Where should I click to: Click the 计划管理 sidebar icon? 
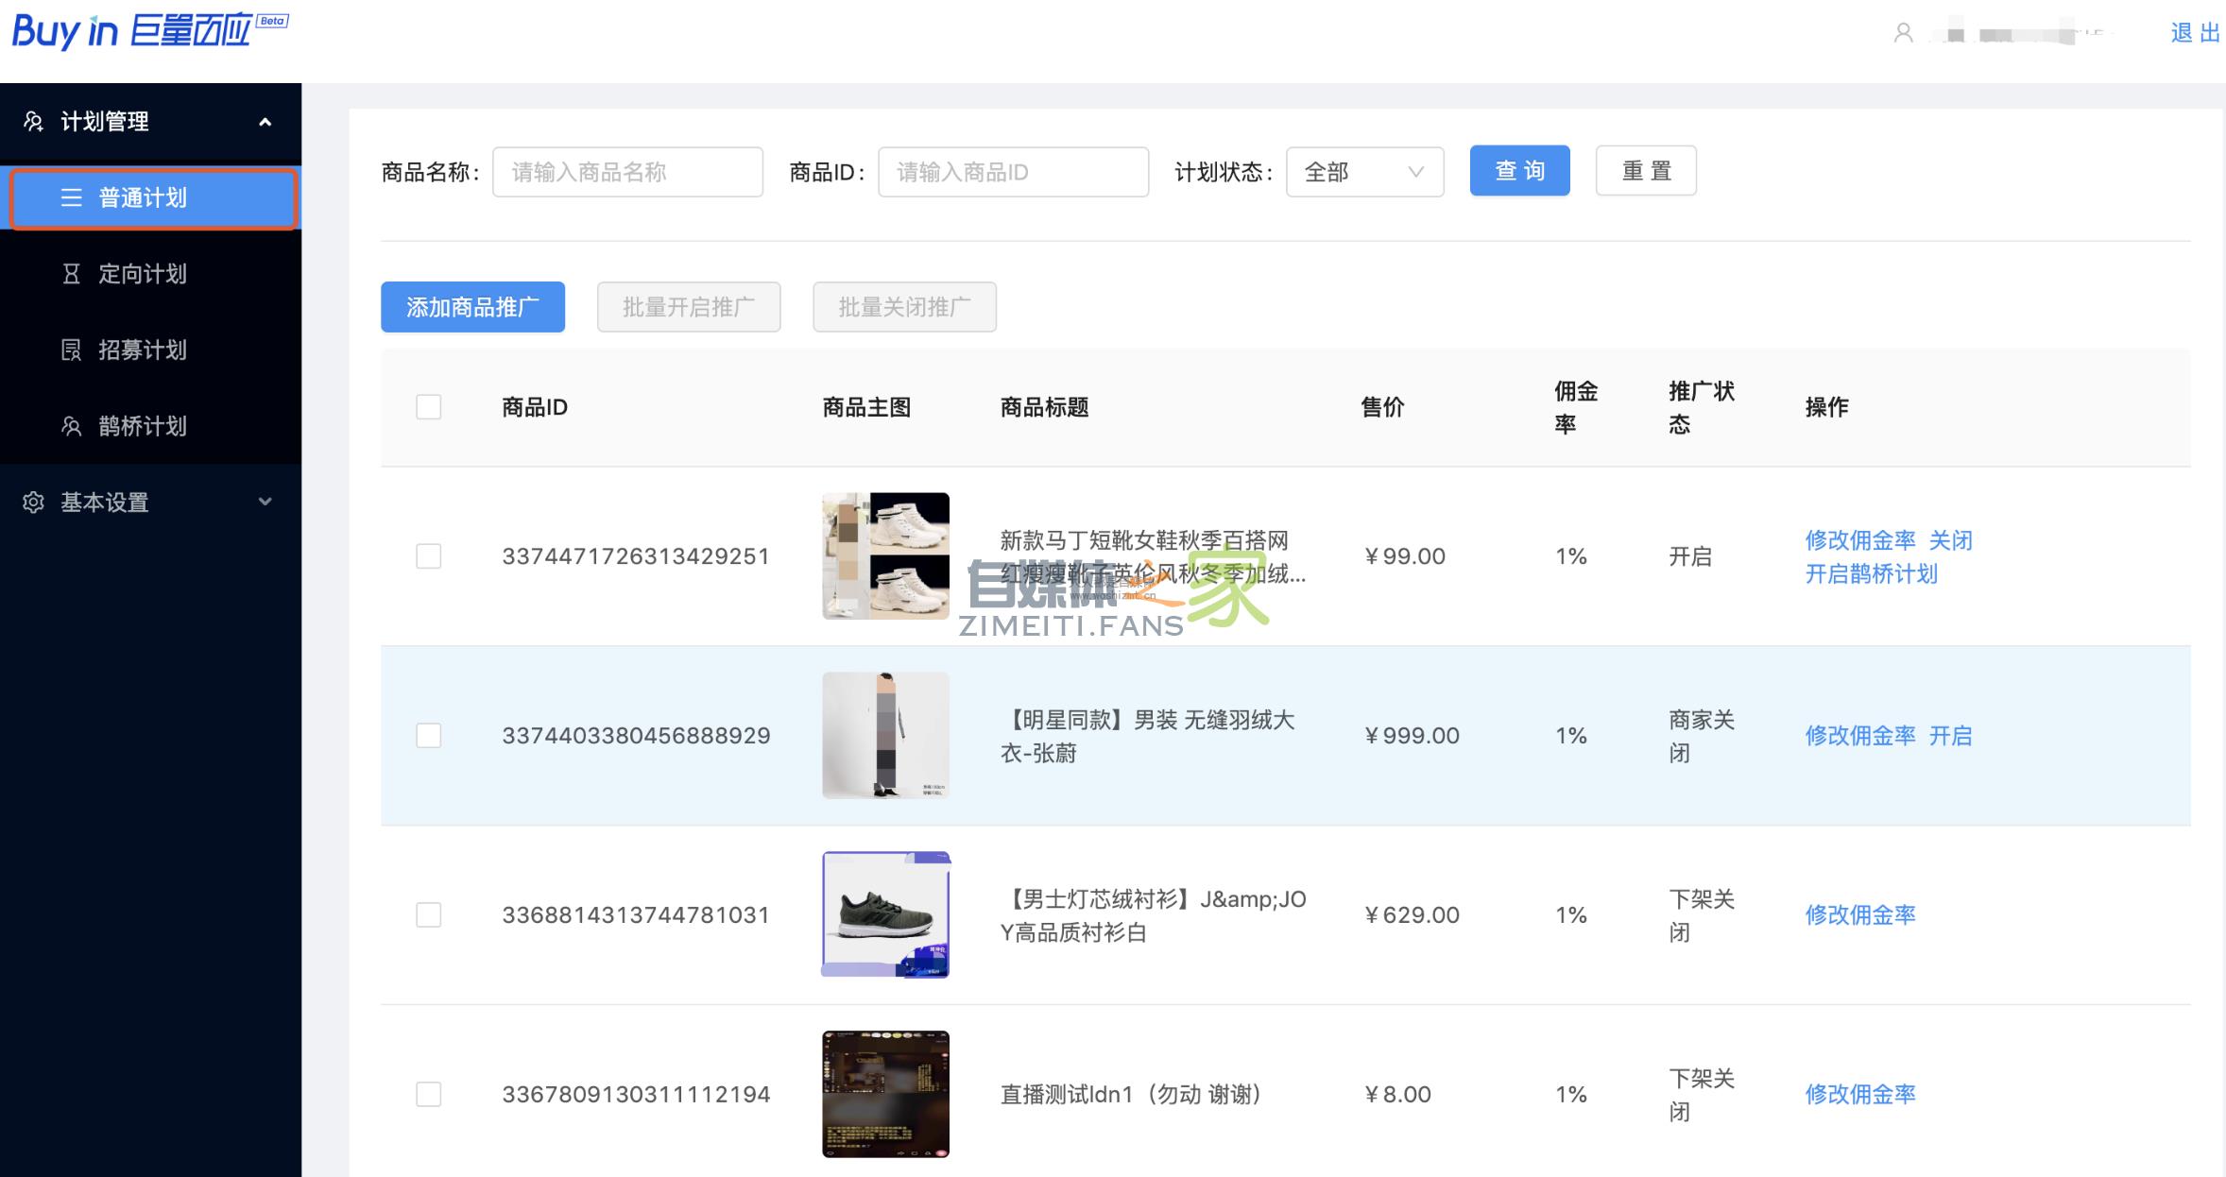click(x=34, y=121)
